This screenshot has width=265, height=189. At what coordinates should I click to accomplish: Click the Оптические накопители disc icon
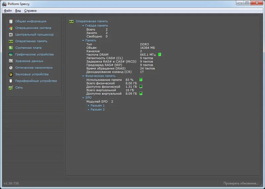11,68
